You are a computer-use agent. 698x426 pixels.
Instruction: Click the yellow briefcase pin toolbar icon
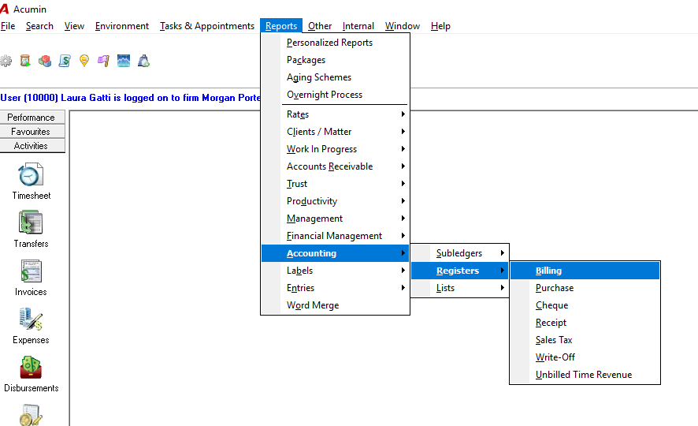pos(84,61)
